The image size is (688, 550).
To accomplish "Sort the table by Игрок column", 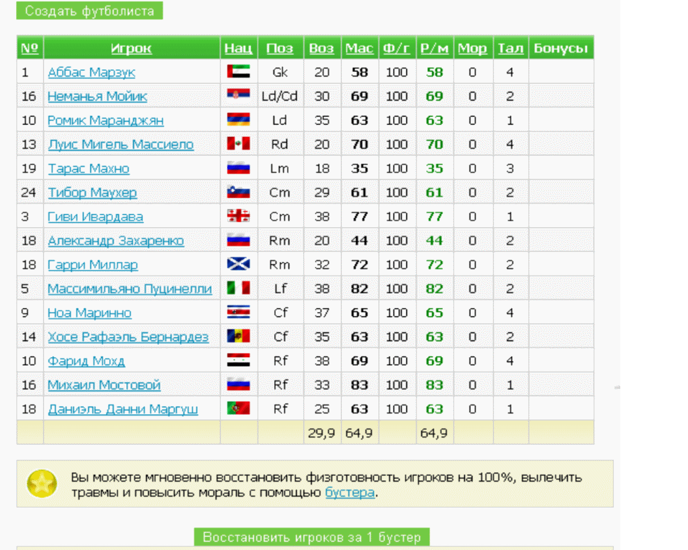I will (131, 48).
